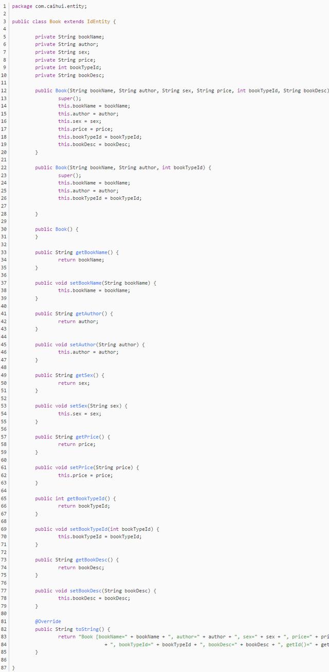Image resolution: width=329 pixels, height=672 pixels.
Task: Click the package com.caihui.entity declaration
Action: (49, 6)
